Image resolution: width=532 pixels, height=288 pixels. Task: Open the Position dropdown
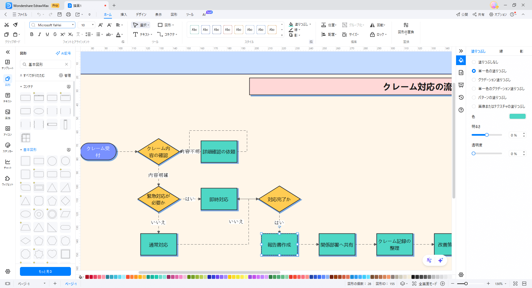329,25
